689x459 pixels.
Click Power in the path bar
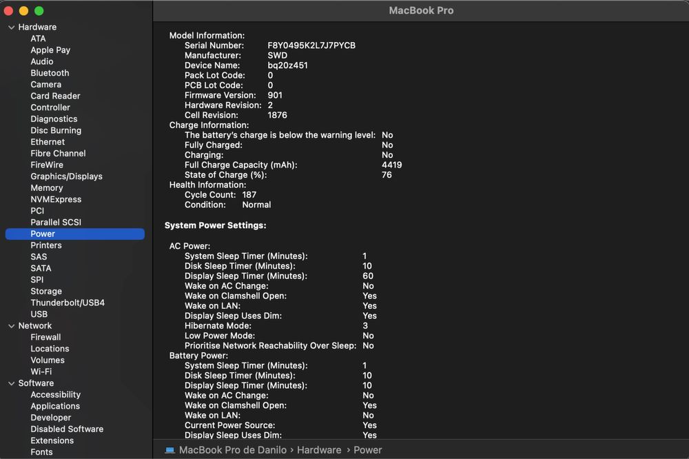[368, 450]
